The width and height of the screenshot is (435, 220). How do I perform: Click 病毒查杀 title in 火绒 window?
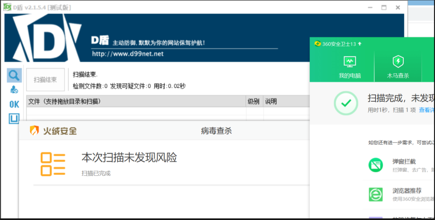tap(216, 131)
